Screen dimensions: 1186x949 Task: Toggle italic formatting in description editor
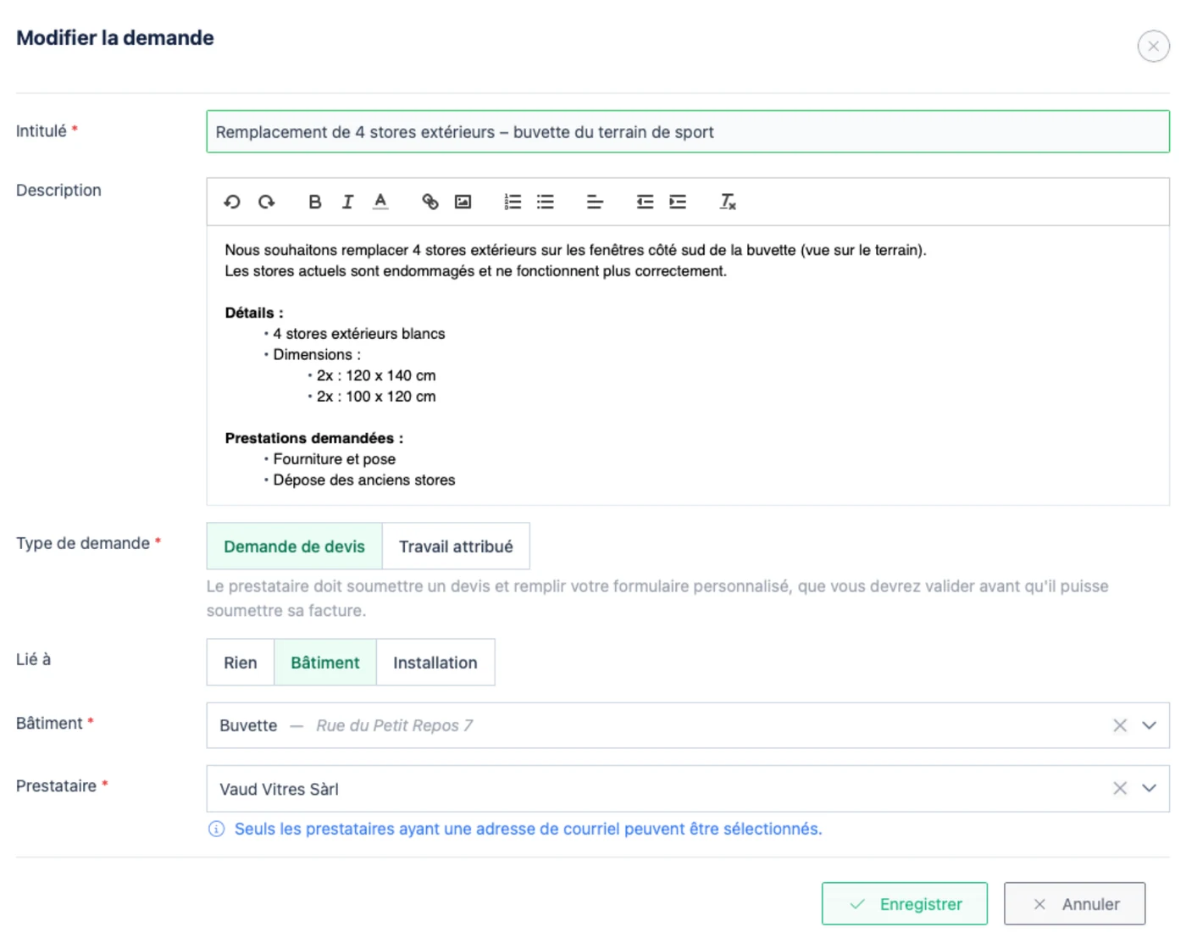coord(347,202)
